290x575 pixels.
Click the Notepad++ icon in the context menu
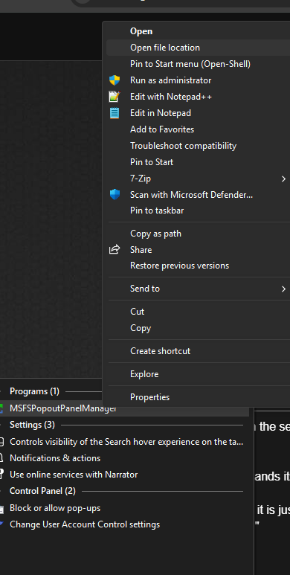115,97
